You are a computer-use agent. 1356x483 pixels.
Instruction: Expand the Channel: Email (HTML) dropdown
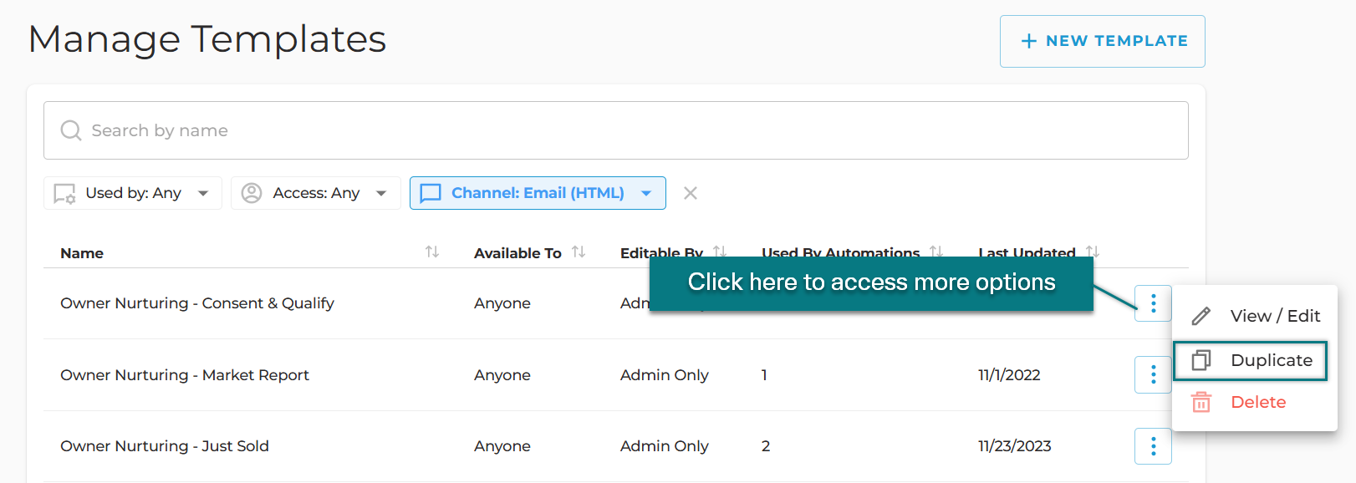(538, 193)
